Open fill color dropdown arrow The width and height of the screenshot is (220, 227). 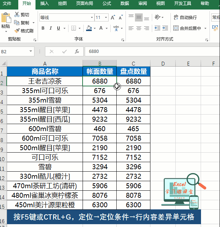click(x=95, y=28)
